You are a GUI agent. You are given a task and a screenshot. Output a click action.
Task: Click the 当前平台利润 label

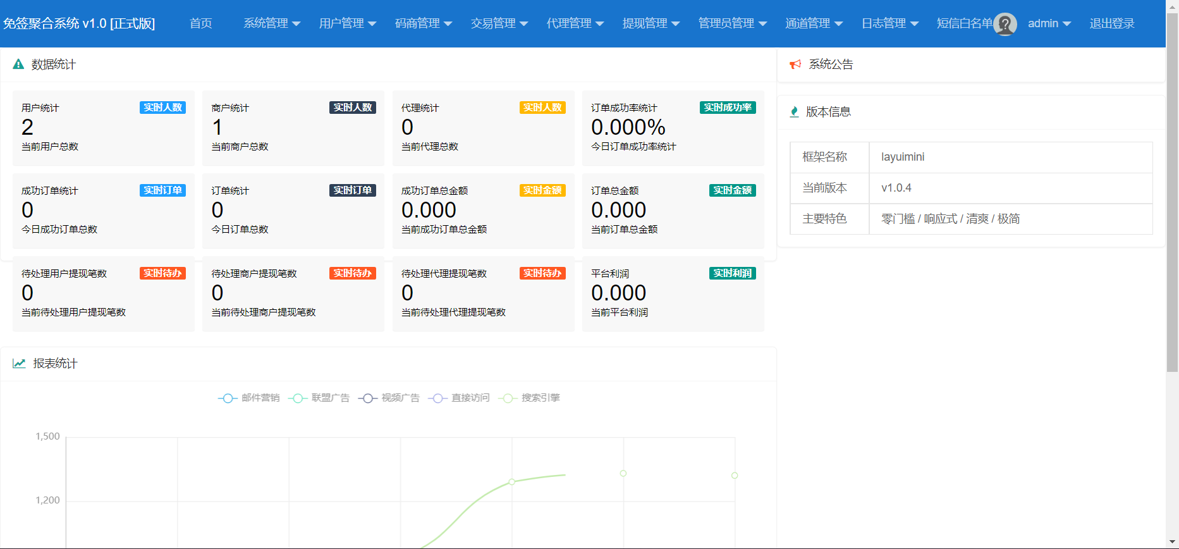coord(620,312)
